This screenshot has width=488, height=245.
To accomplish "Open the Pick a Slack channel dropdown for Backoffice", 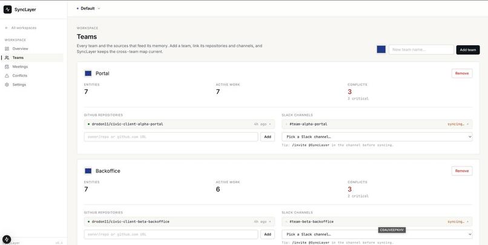I will tap(377, 235).
